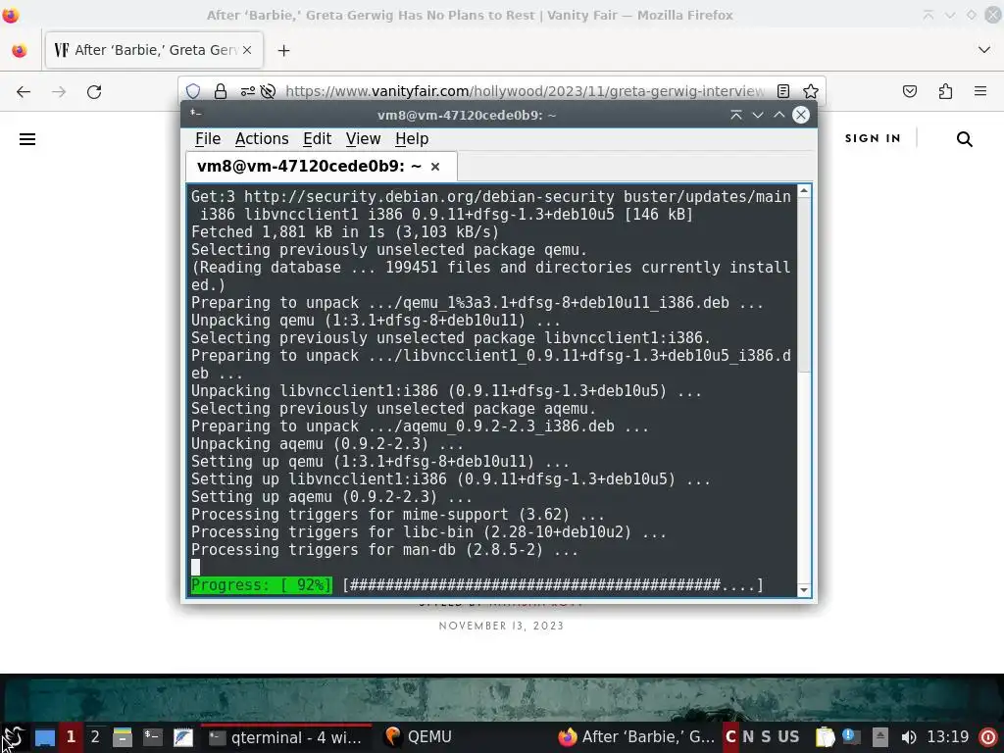Open the Actions menu in qterminal
The height and width of the screenshot is (753, 1004).
point(262,139)
